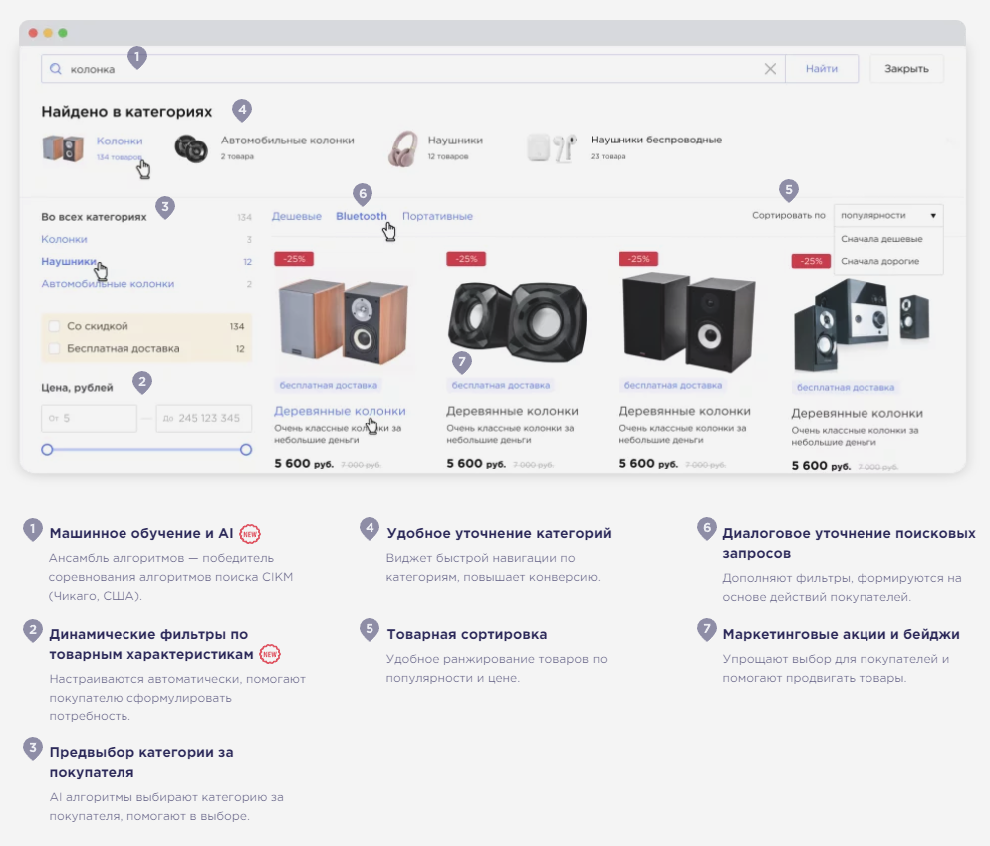Click the left handle of price slider
Image resolution: width=990 pixels, height=846 pixels.
tap(47, 449)
